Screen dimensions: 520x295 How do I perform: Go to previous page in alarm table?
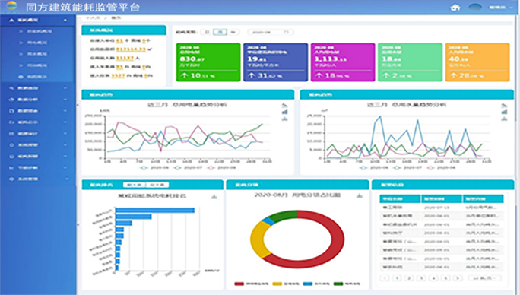[x=385, y=278]
